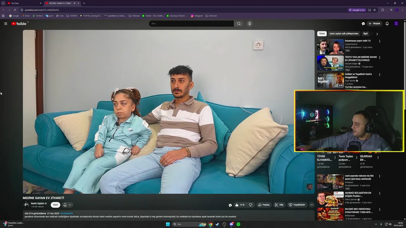Image resolution: width=406 pixels, height=228 pixels.
Task: Show hidden system tray icons
Action: (x=376, y=224)
